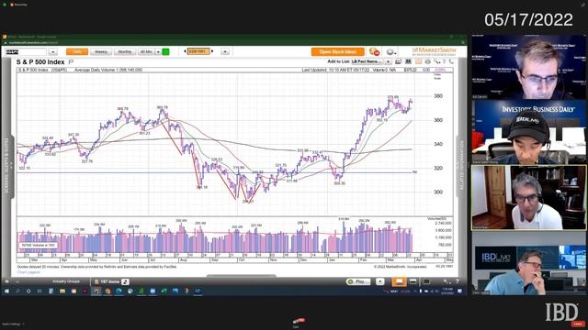Toggle the flag beside S & P 500 Index
Viewport: 588px width, 330px height.
tap(71, 61)
